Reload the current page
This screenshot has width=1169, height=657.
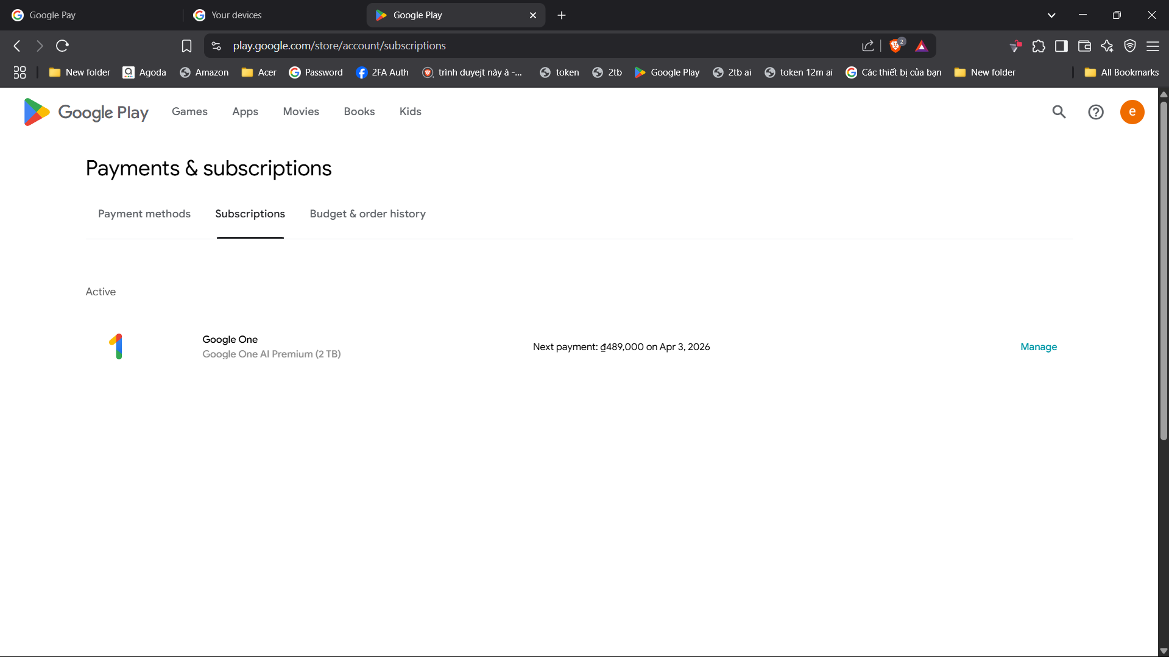click(x=62, y=46)
